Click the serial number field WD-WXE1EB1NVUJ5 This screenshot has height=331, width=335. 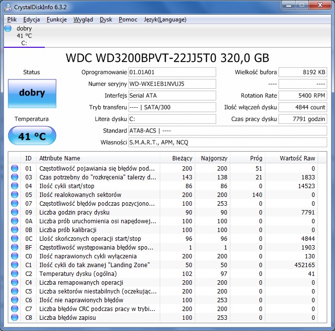[x=172, y=84]
